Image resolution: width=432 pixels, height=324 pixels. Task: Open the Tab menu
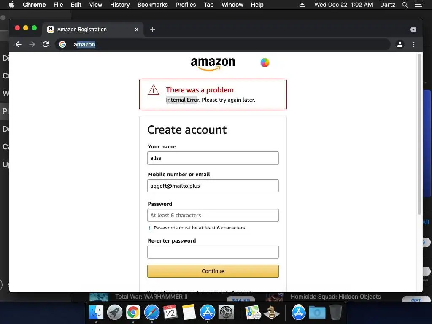(x=208, y=5)
